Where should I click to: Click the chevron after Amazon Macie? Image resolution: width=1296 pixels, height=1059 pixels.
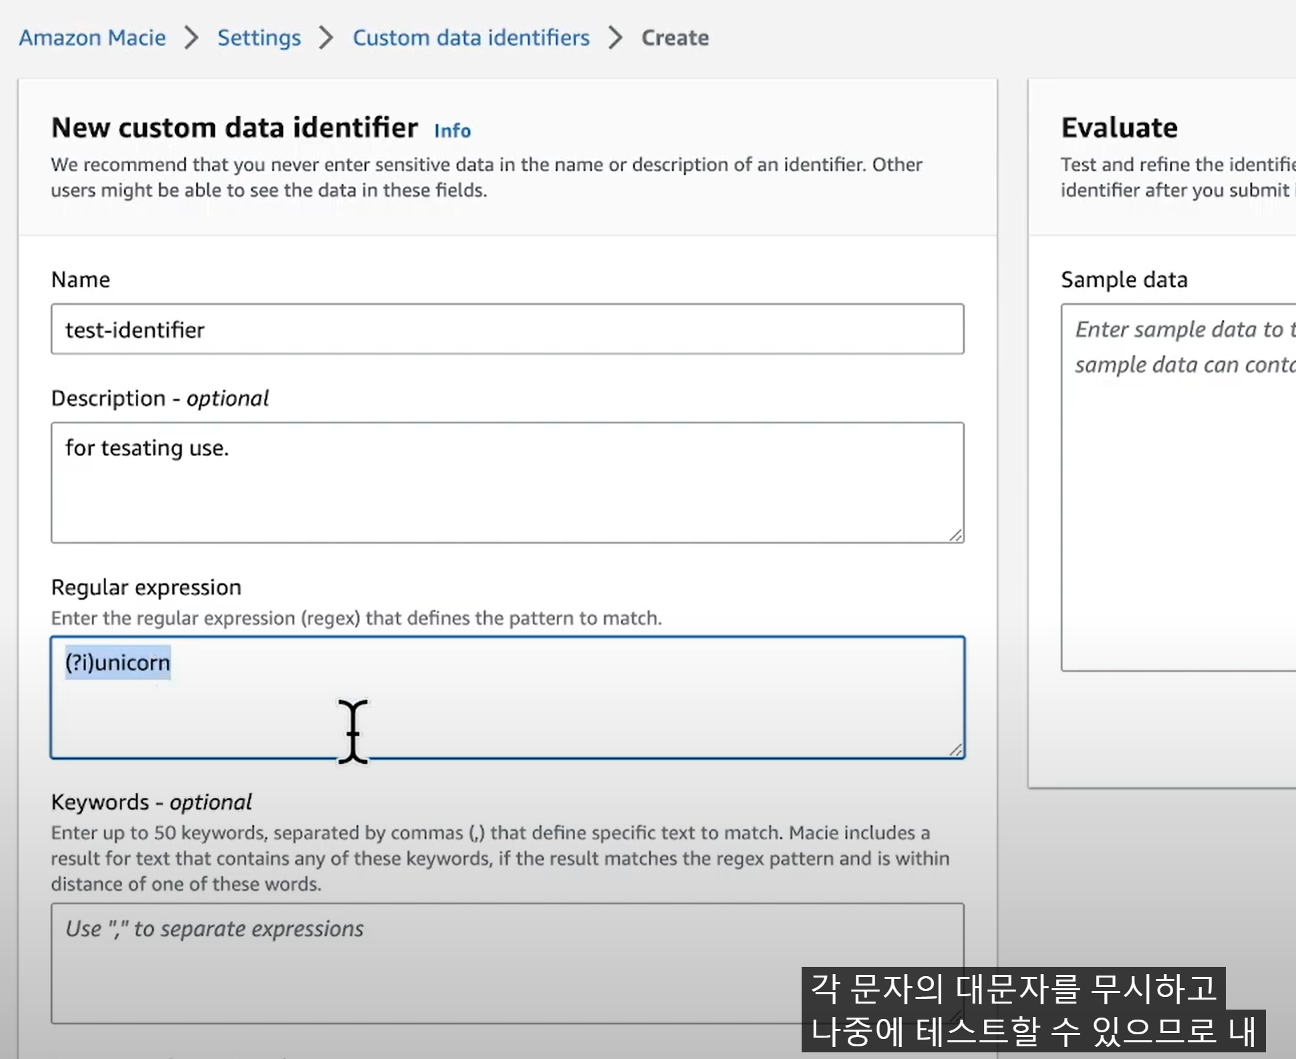click(192, 37)
